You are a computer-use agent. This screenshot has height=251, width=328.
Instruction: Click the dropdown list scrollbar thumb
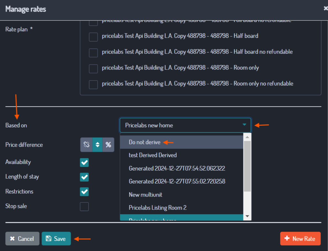[x=247, y=166]
